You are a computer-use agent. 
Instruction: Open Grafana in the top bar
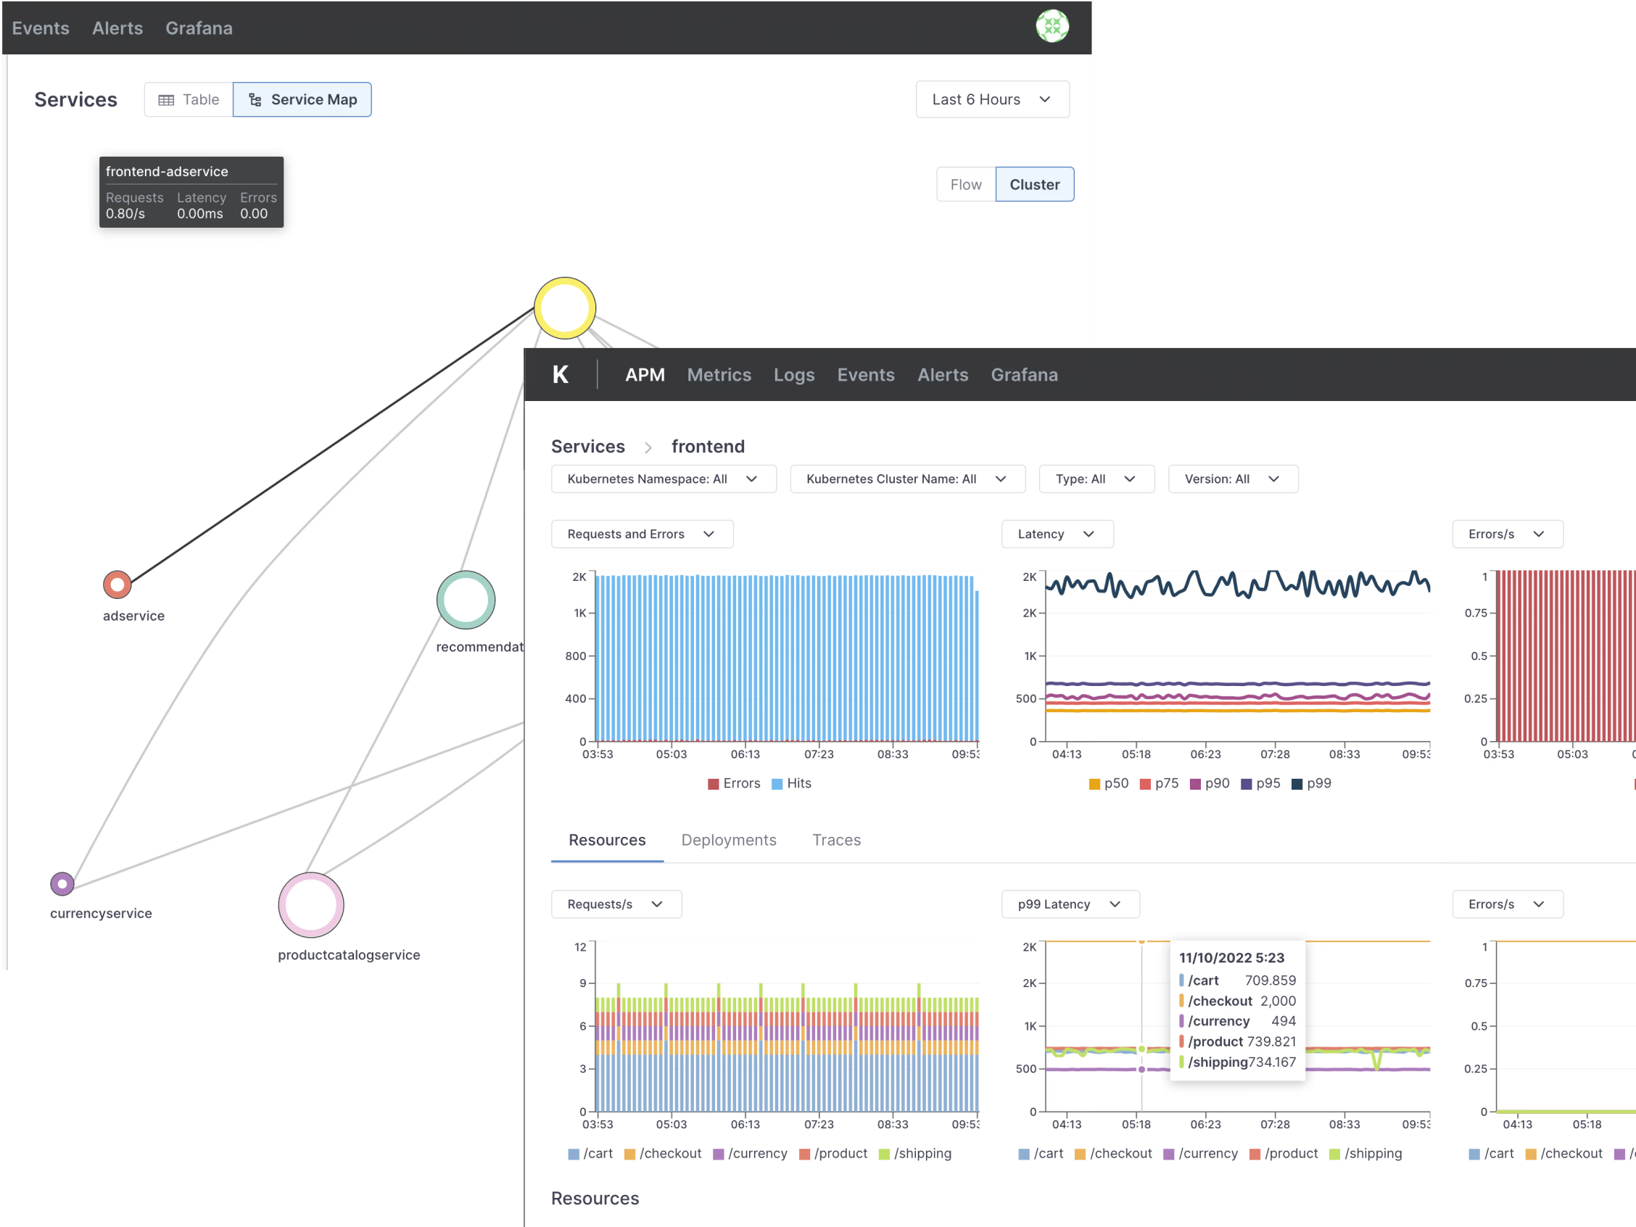[199, 28]
